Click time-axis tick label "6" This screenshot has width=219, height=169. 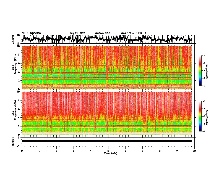click(125, 151)
